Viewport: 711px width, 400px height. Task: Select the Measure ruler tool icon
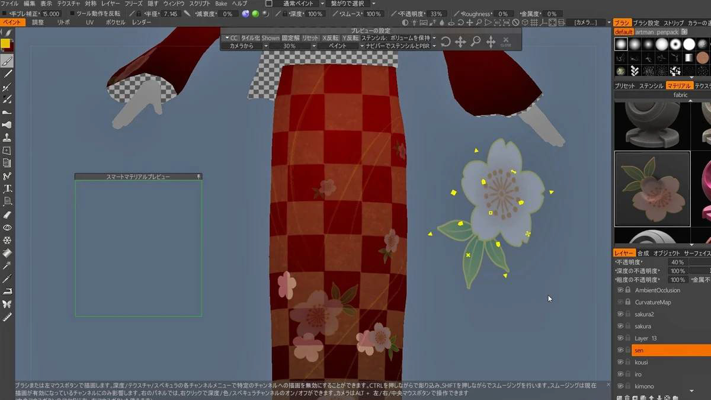[7, 317]
